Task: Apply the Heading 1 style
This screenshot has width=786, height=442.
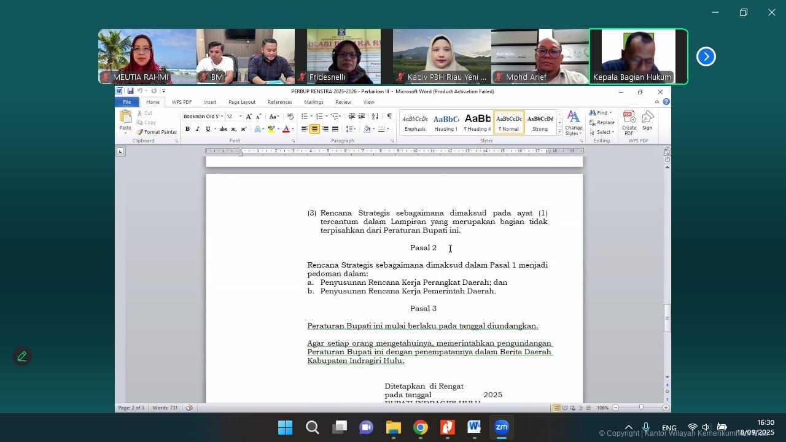Action: pyautogui.click(x=446, y=122)
